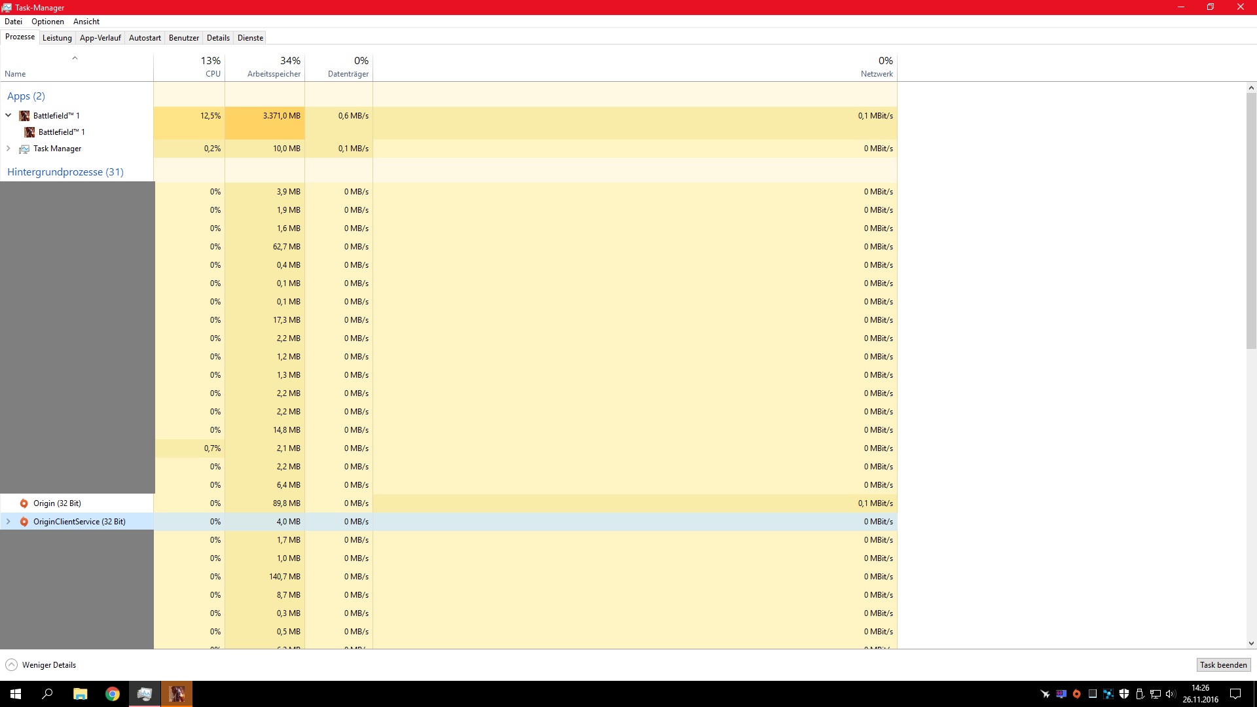1257x707 pixels.
Task: Expand the Task Manager process entry
Action: [x=9, y=149]
